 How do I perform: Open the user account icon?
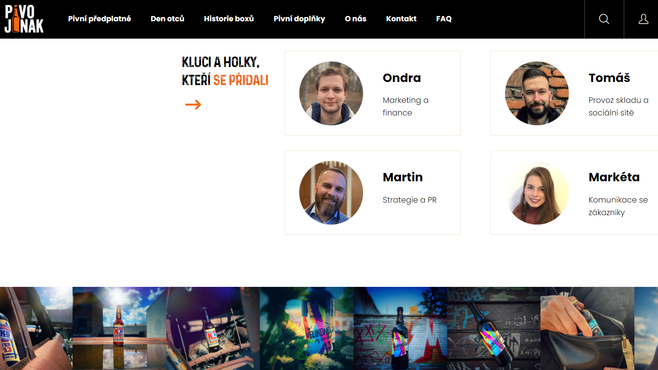pyautogui.click(x=643, y=19)
